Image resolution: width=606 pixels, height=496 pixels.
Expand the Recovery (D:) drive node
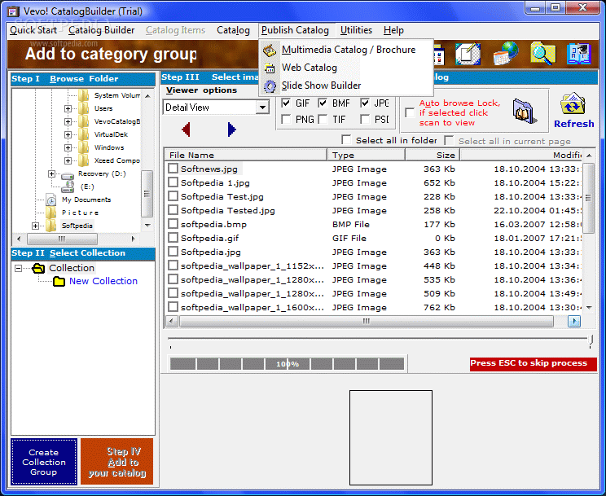(51, 174)
